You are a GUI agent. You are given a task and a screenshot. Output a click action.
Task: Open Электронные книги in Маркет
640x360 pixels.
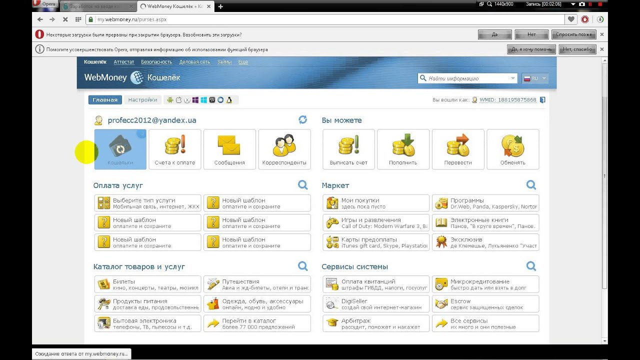tap(485, 222)
